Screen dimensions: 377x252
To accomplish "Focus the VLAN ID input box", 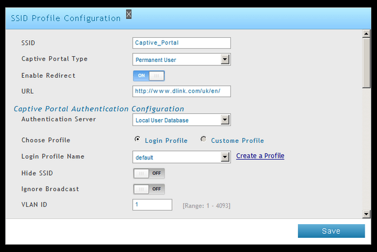I will pyautogui.click(x=152, y=205).
